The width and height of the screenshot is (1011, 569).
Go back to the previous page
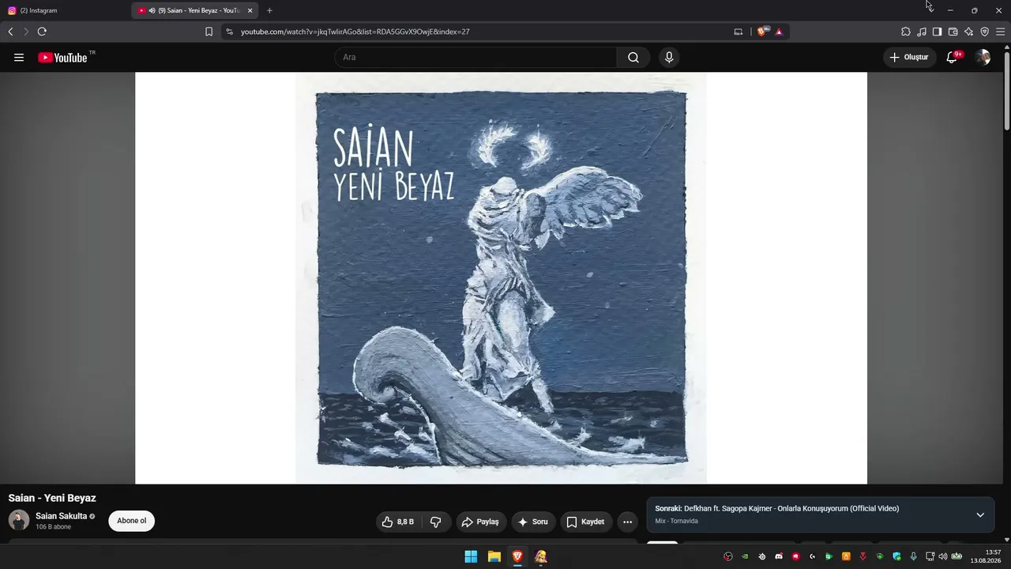click(x=10, y=32)
